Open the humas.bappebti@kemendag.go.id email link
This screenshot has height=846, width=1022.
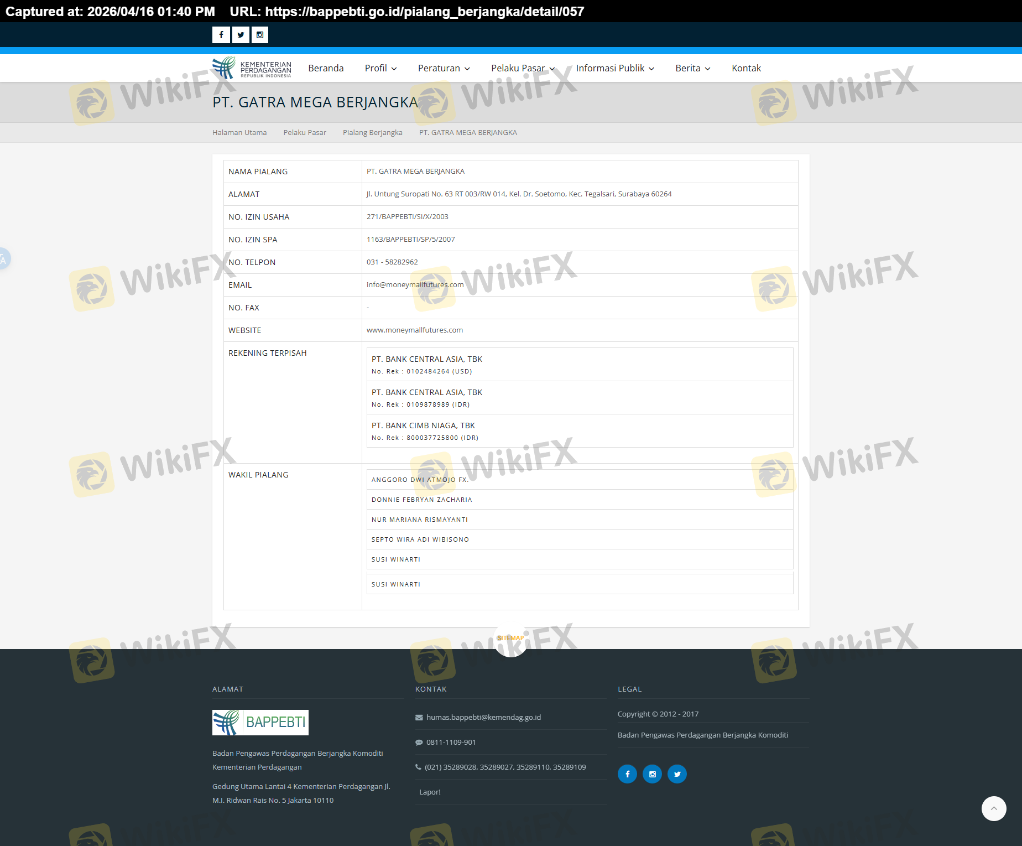(x=483, y=717)
